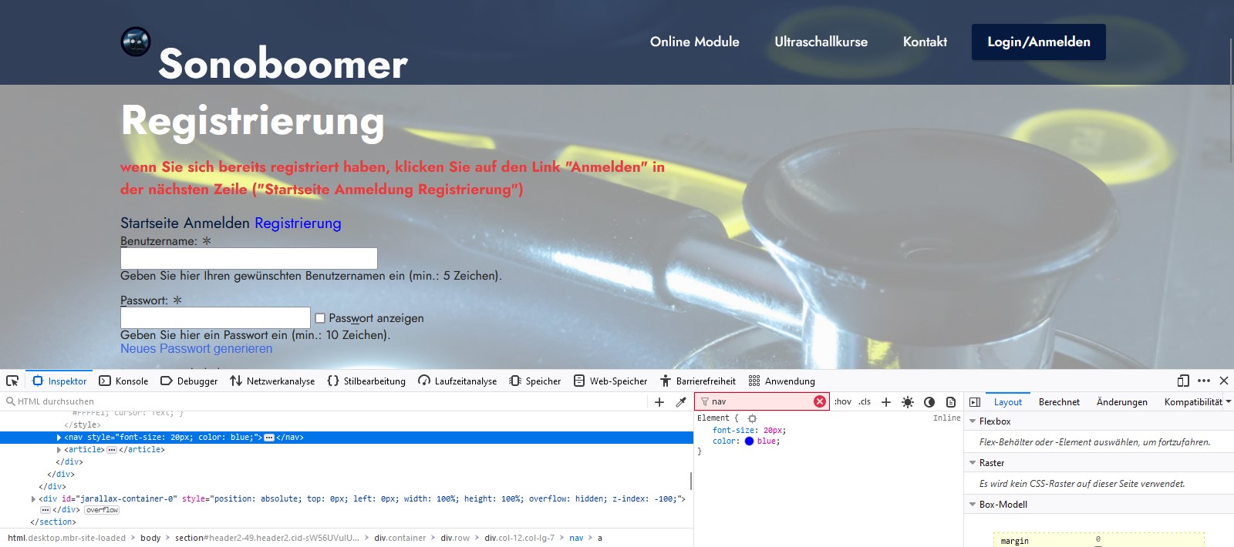Screen dimensions: 1234x547
Task: Click the blue color swatch in rules
Action: 749,441
